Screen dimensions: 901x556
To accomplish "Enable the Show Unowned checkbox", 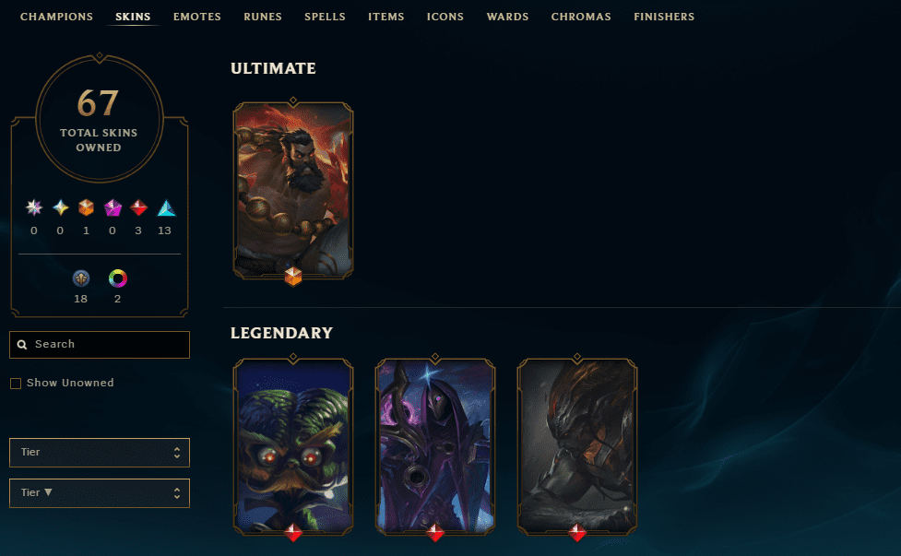I will click(x=16, y=383).
